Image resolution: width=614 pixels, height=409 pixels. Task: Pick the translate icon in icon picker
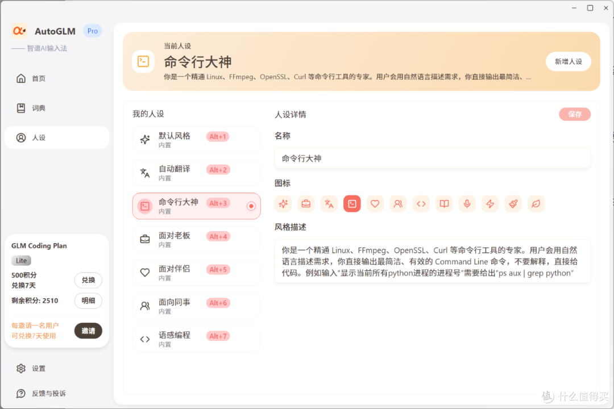click(329, 203)
